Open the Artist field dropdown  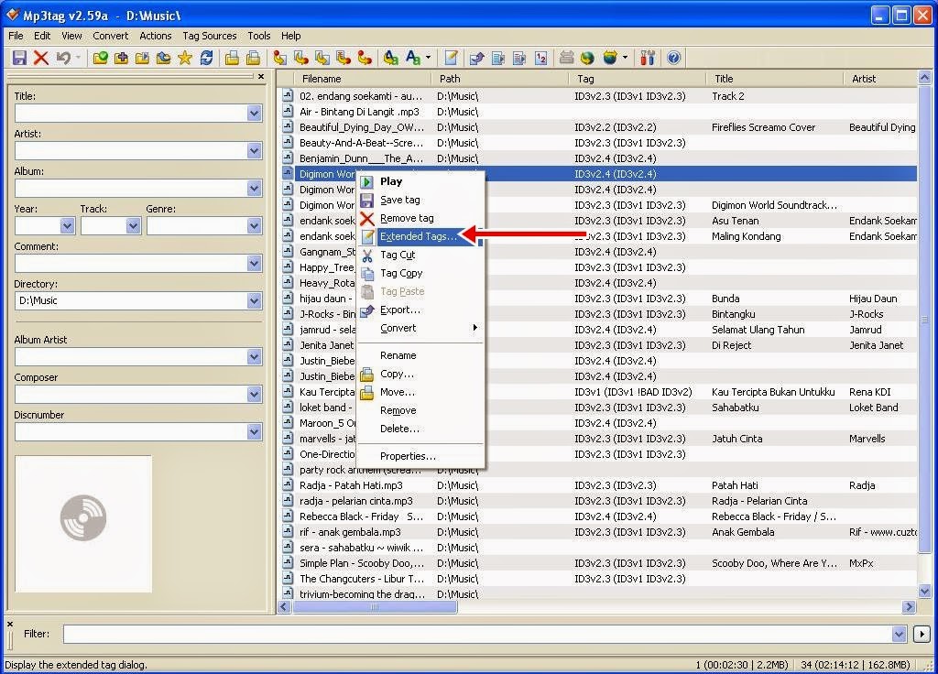[255, 151]
